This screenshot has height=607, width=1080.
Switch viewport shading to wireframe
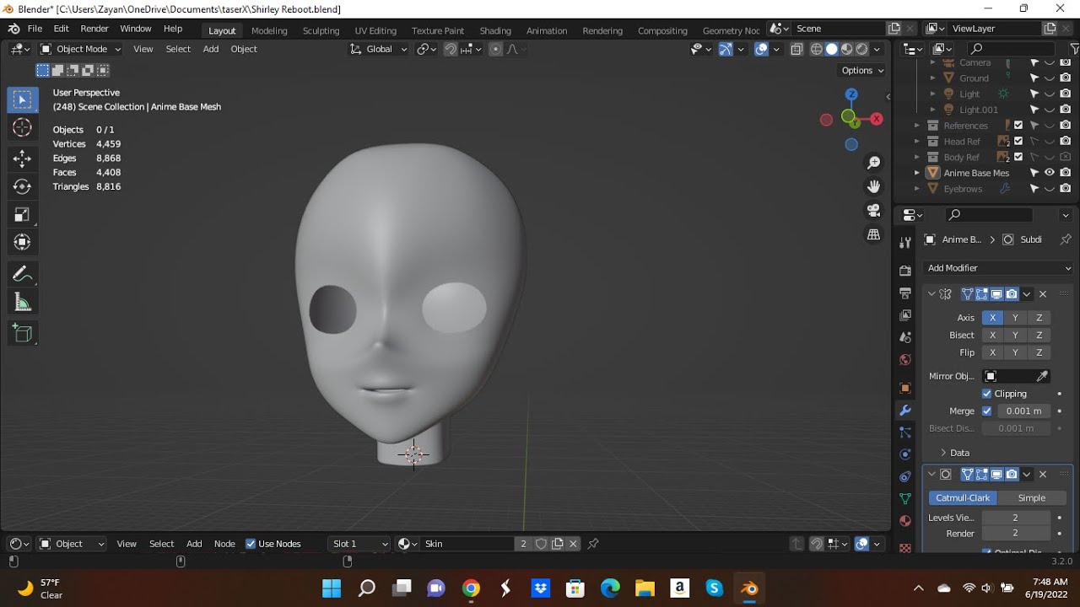(x=816, y=49)
